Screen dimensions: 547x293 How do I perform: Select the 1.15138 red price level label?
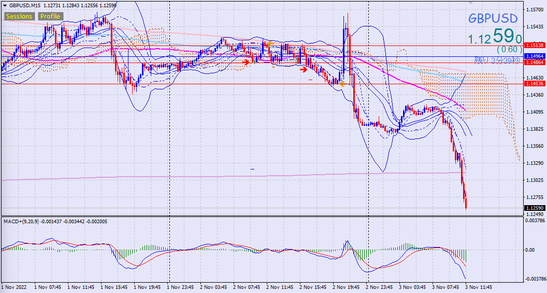(x=535, y=45)
